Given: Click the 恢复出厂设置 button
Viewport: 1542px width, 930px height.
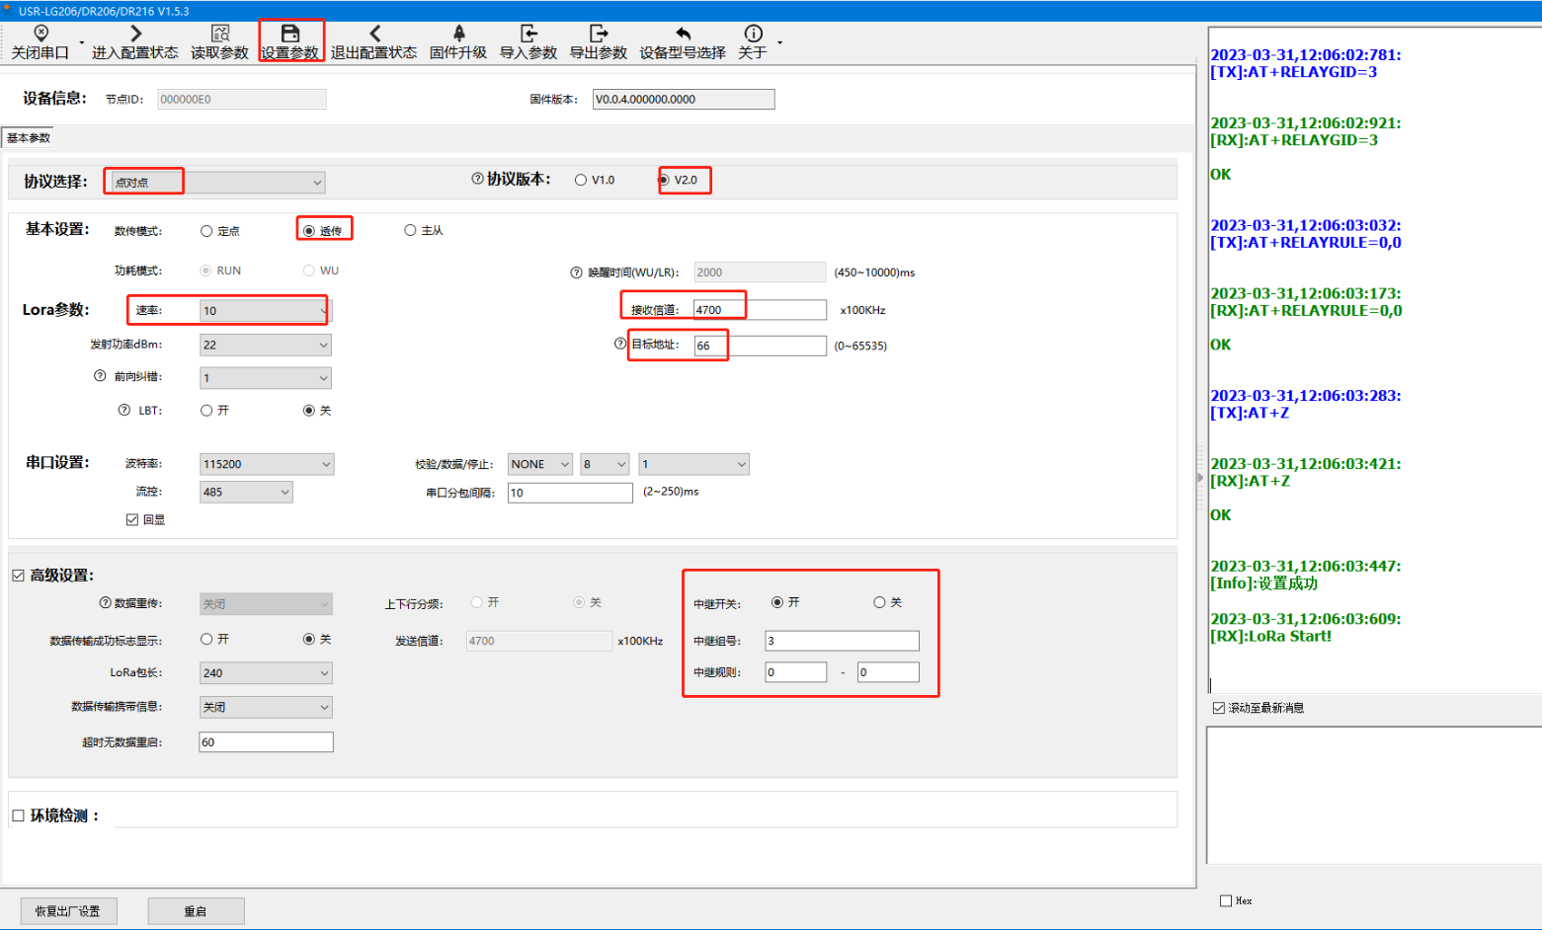Looking at the screenshot, I should coord(68,911).
